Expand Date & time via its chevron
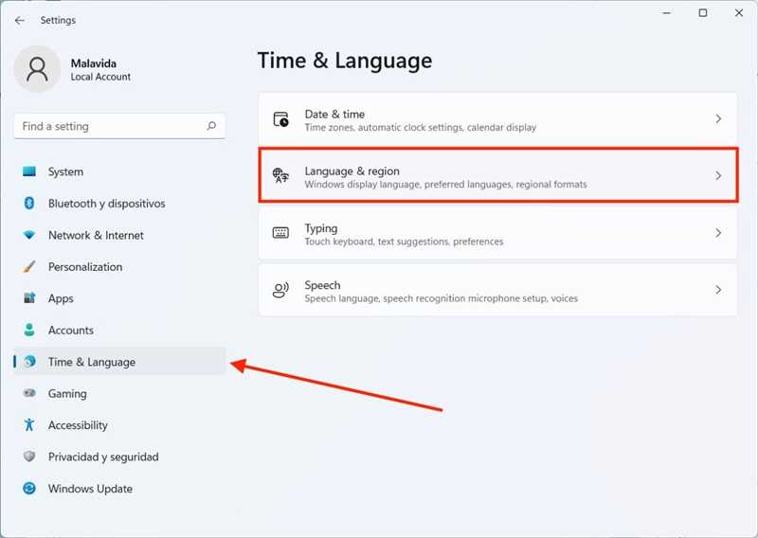This screenshot has width=758, height=538. [718, 119]
